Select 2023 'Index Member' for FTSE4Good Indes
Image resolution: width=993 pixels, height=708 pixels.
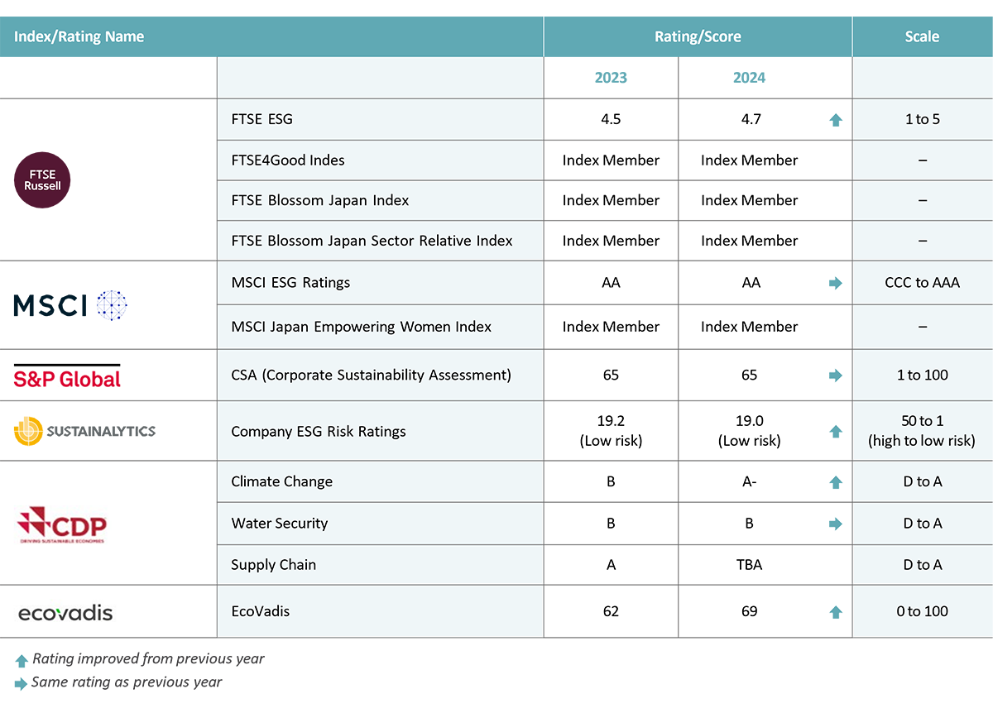click(x=611, y=160)
